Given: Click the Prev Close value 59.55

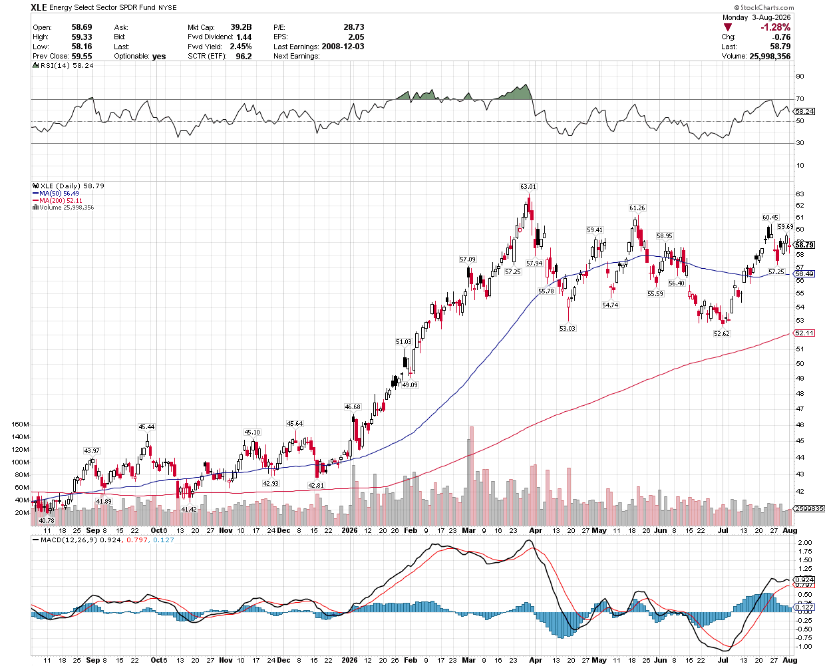Looking at the screenshot, I should pyautogui.click(x=82, y=57).
